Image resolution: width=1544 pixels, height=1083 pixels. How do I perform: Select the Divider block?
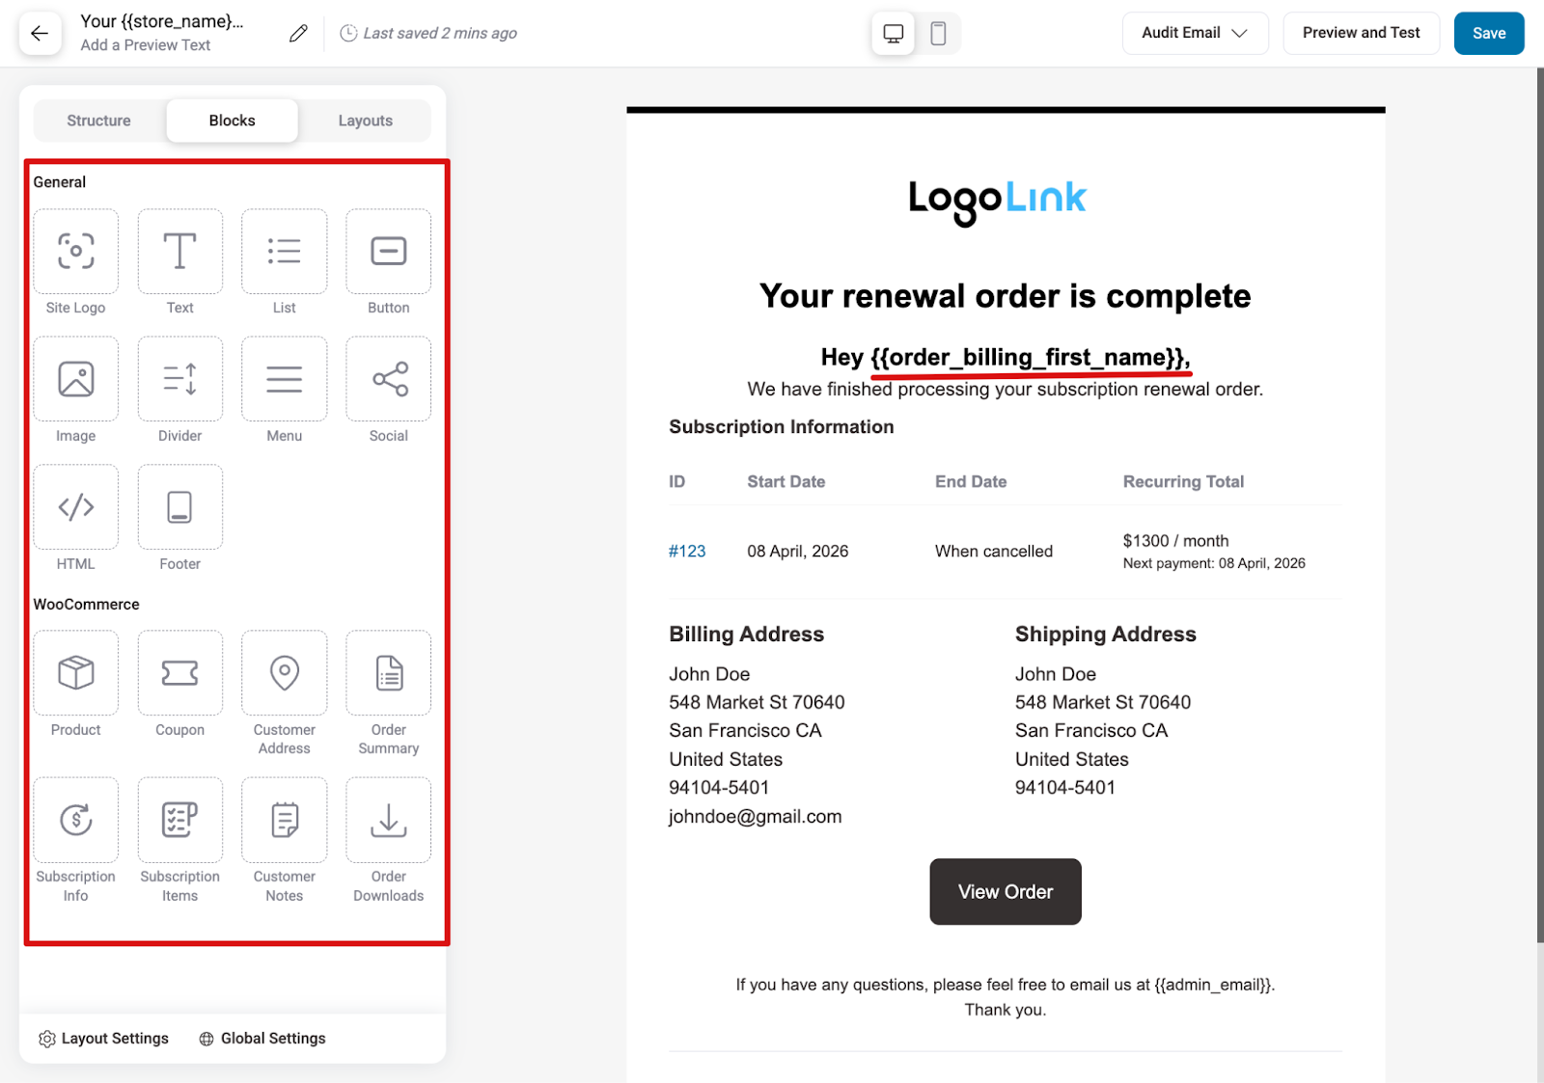[x=179, y=379]
